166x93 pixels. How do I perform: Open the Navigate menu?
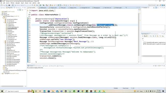tap(18, 3)
